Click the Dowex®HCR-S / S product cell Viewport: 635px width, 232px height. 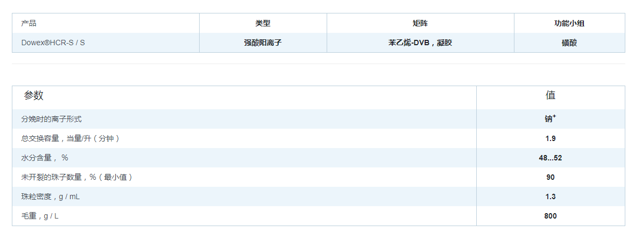click(x=53, y=43)
